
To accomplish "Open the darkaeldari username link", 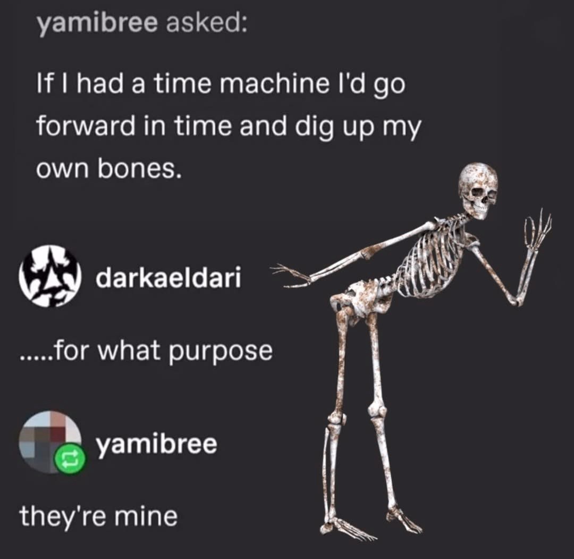I will pyautogui.click(x=169, y=277).
